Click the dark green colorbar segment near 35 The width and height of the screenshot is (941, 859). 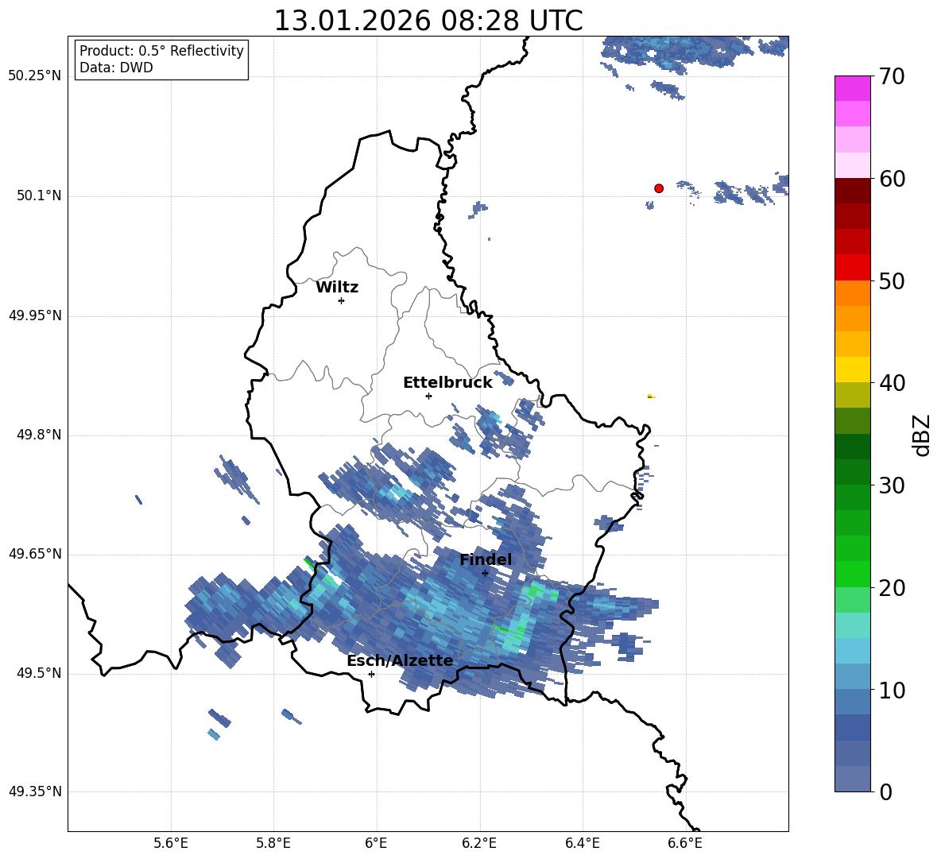point(852,447)
